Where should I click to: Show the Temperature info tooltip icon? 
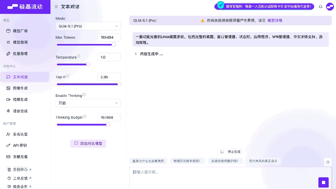(79, 56)
